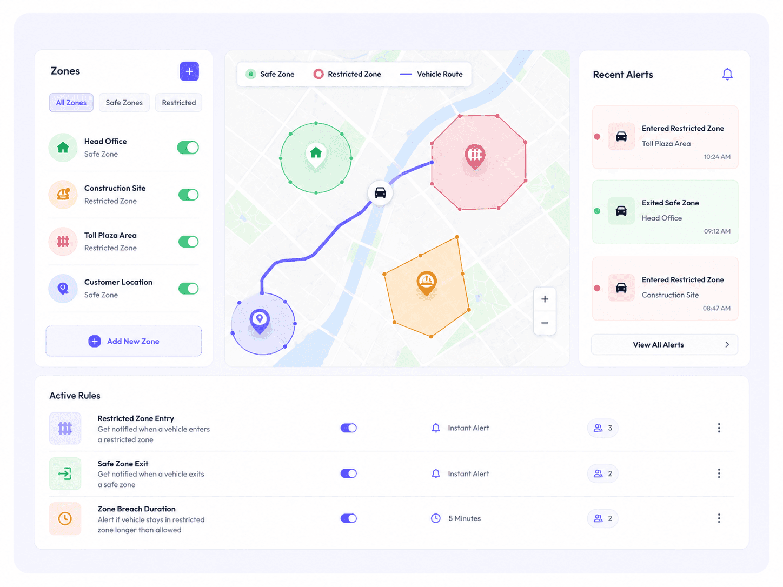The image size is (783, 587).
Task: Click the Zone Breach Duration rule title
Action: 137,509
